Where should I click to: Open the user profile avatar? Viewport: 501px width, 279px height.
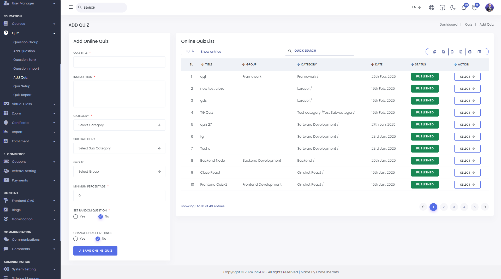pyautogui.click(x=489, y=8)
